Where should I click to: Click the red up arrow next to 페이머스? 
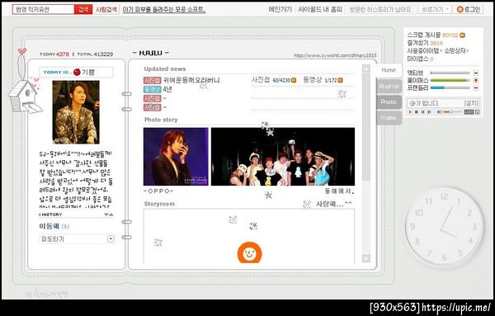point(476,81)
